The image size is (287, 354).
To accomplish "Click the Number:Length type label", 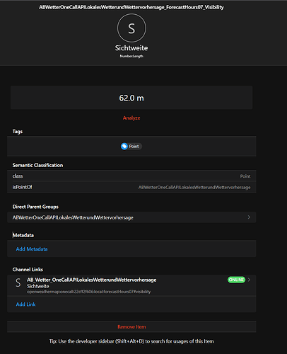I will pos(131,56).
